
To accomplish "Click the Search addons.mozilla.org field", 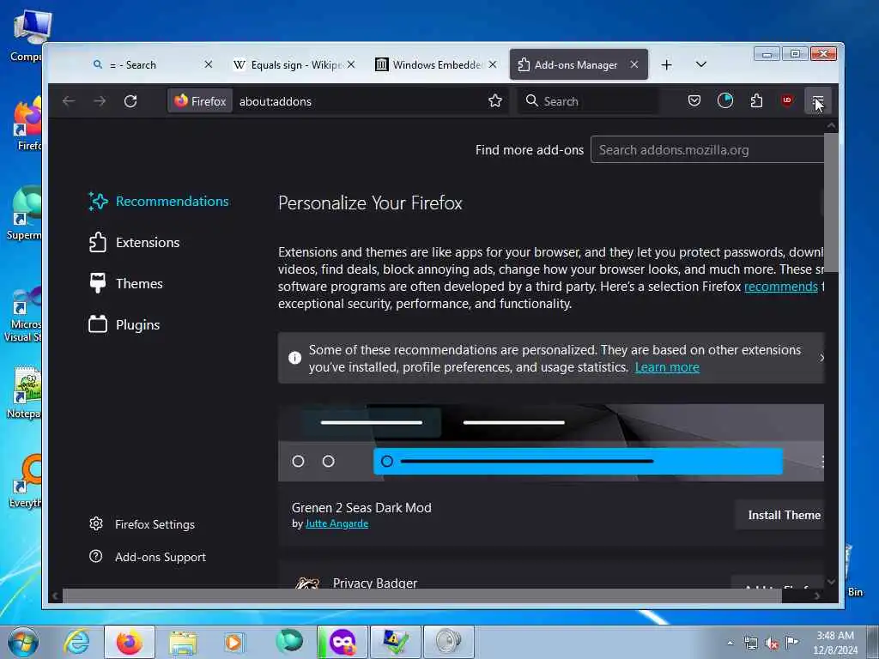I will (707, 150).
